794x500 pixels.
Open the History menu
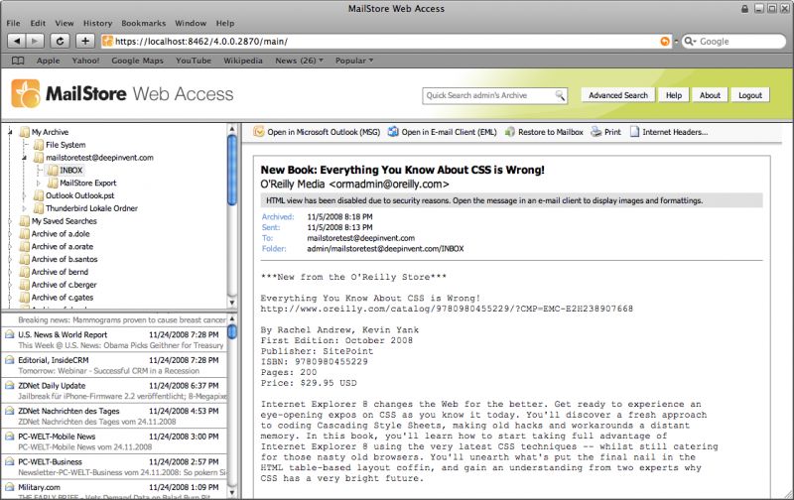(97, 23)
